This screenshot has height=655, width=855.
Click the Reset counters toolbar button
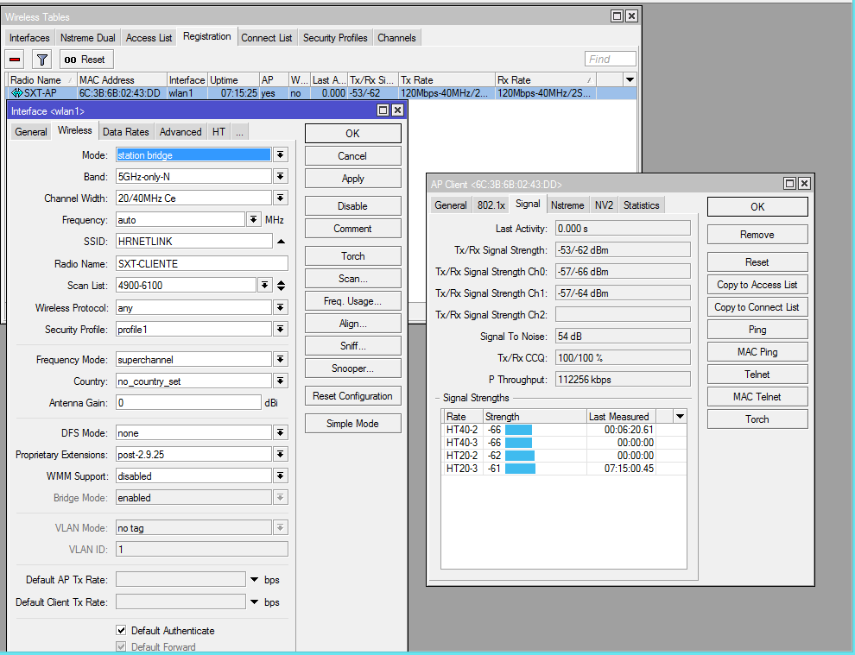click(85, 60)
